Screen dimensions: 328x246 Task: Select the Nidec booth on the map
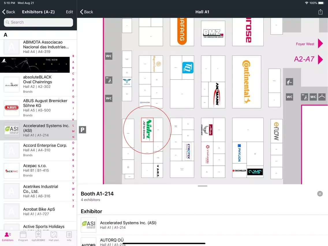(x=147, y=130)
